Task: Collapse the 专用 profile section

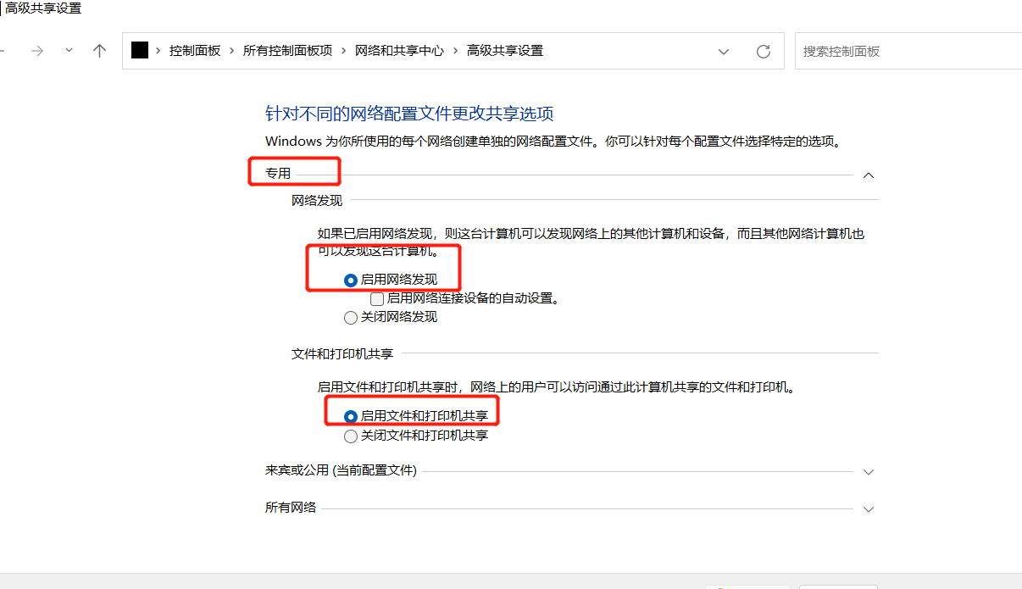Action: (868, 175)
